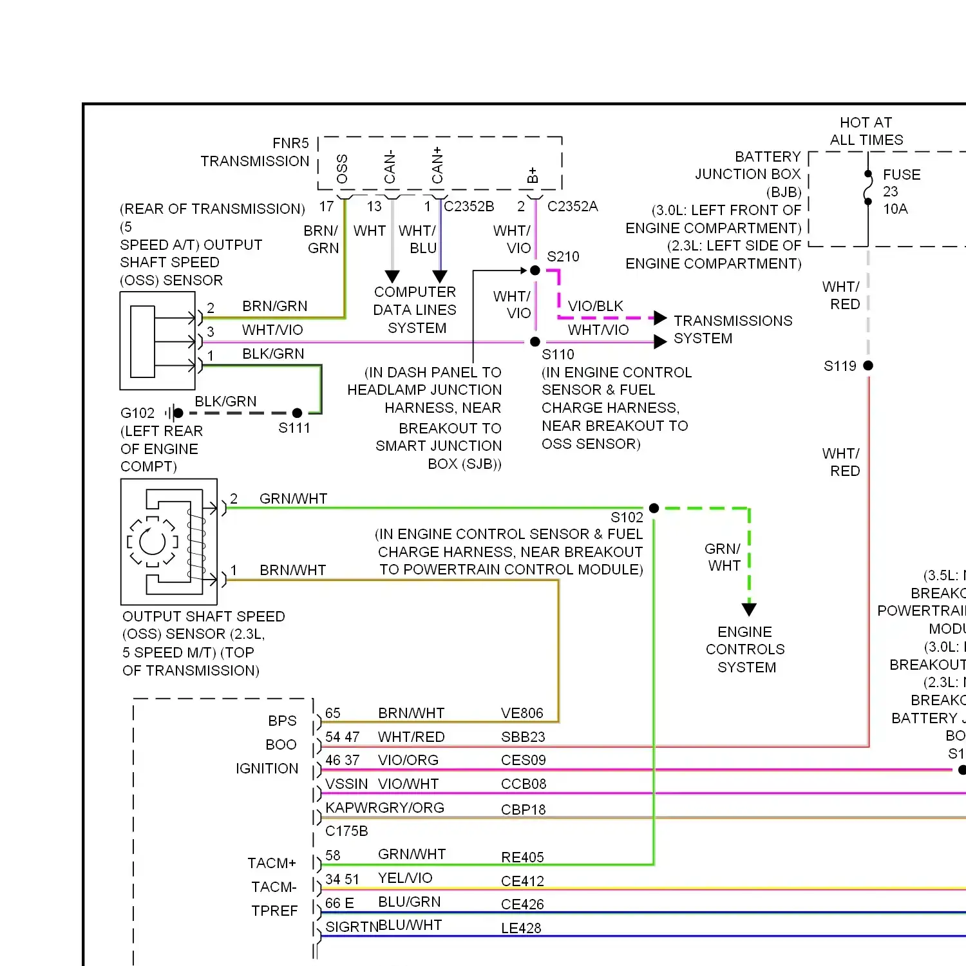Click the TACM+ module pin label
The width and height of the screenshot is (966, 966).
272,863
